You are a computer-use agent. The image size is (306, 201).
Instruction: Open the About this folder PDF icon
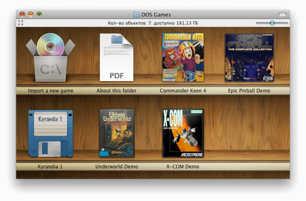tap(117, 57)
